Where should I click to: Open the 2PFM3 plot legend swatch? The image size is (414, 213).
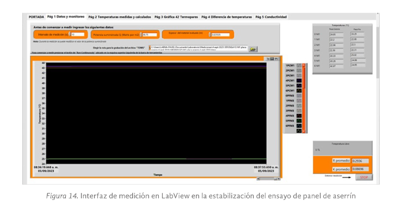[299, 106]
